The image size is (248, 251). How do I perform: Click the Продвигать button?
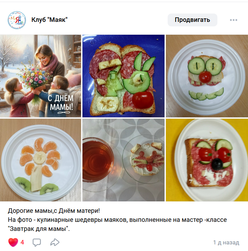[x=192, y=20]
